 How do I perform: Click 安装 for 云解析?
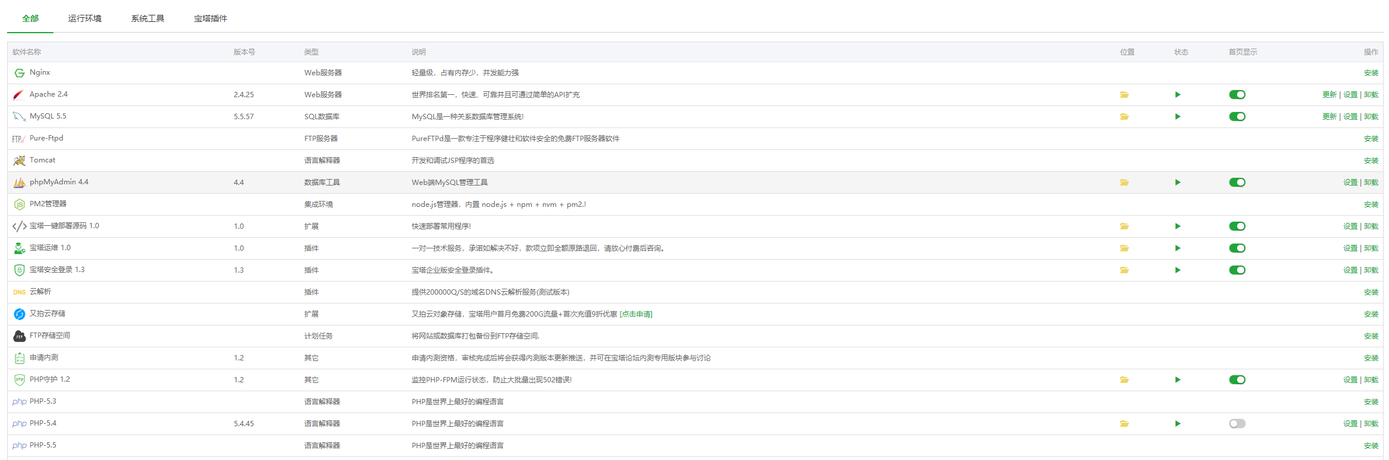tap(1371, 292)
